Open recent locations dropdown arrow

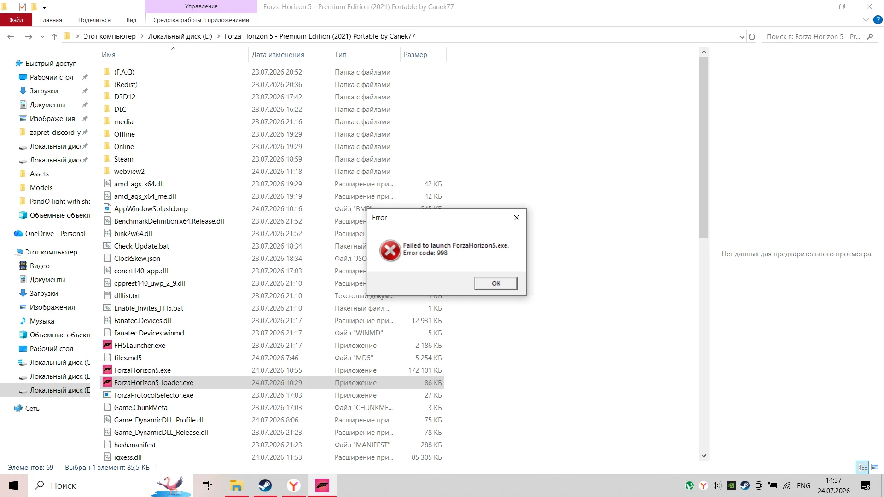(x=42, y=37)
